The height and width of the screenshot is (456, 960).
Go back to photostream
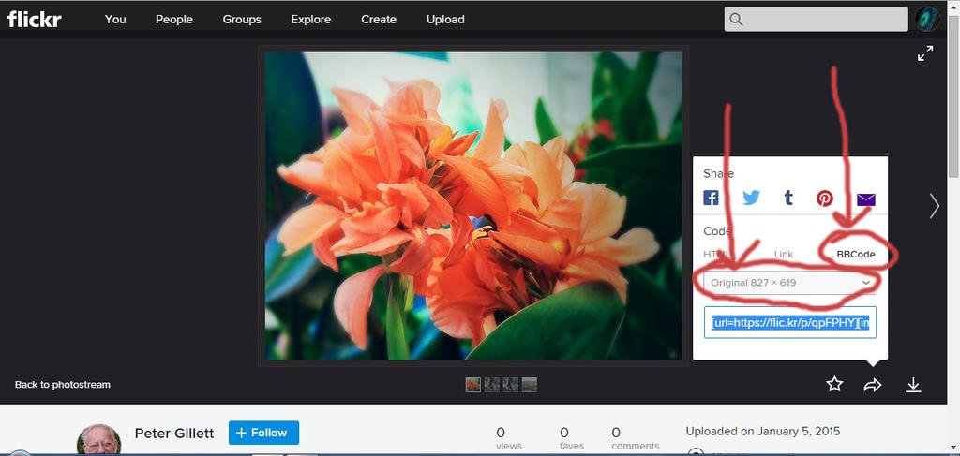[63, 385]
